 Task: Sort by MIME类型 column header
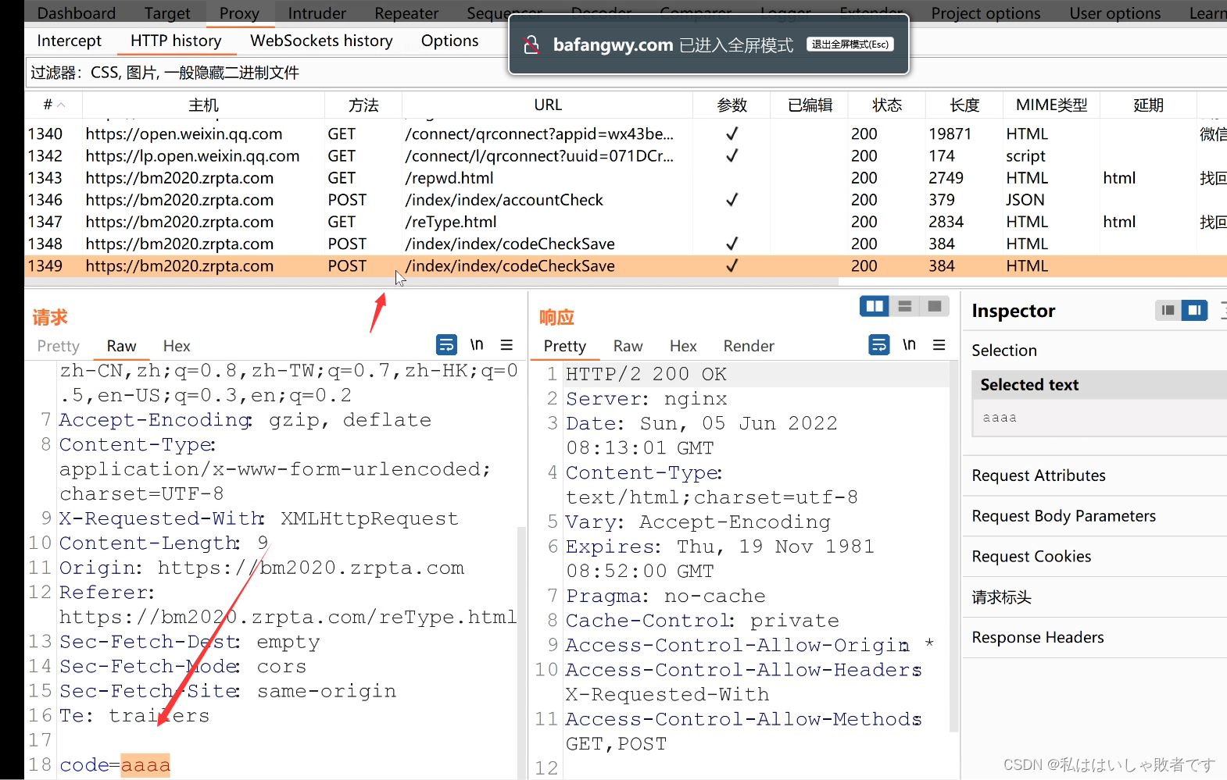point(1051,105)
